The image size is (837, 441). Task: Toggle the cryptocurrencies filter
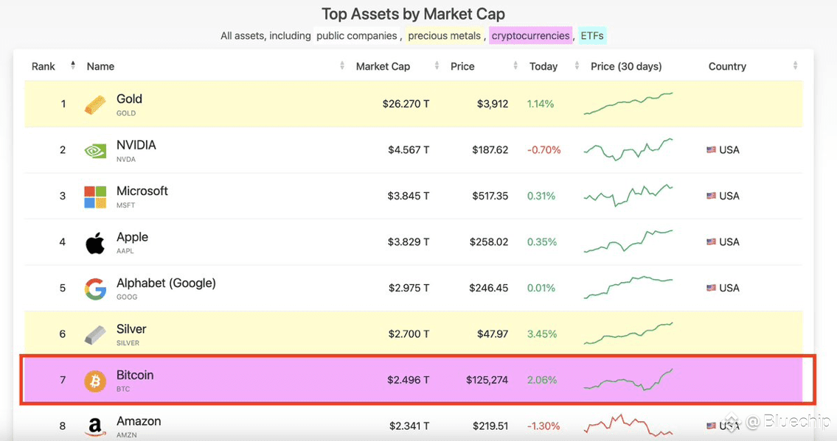(x=531, y=35)
